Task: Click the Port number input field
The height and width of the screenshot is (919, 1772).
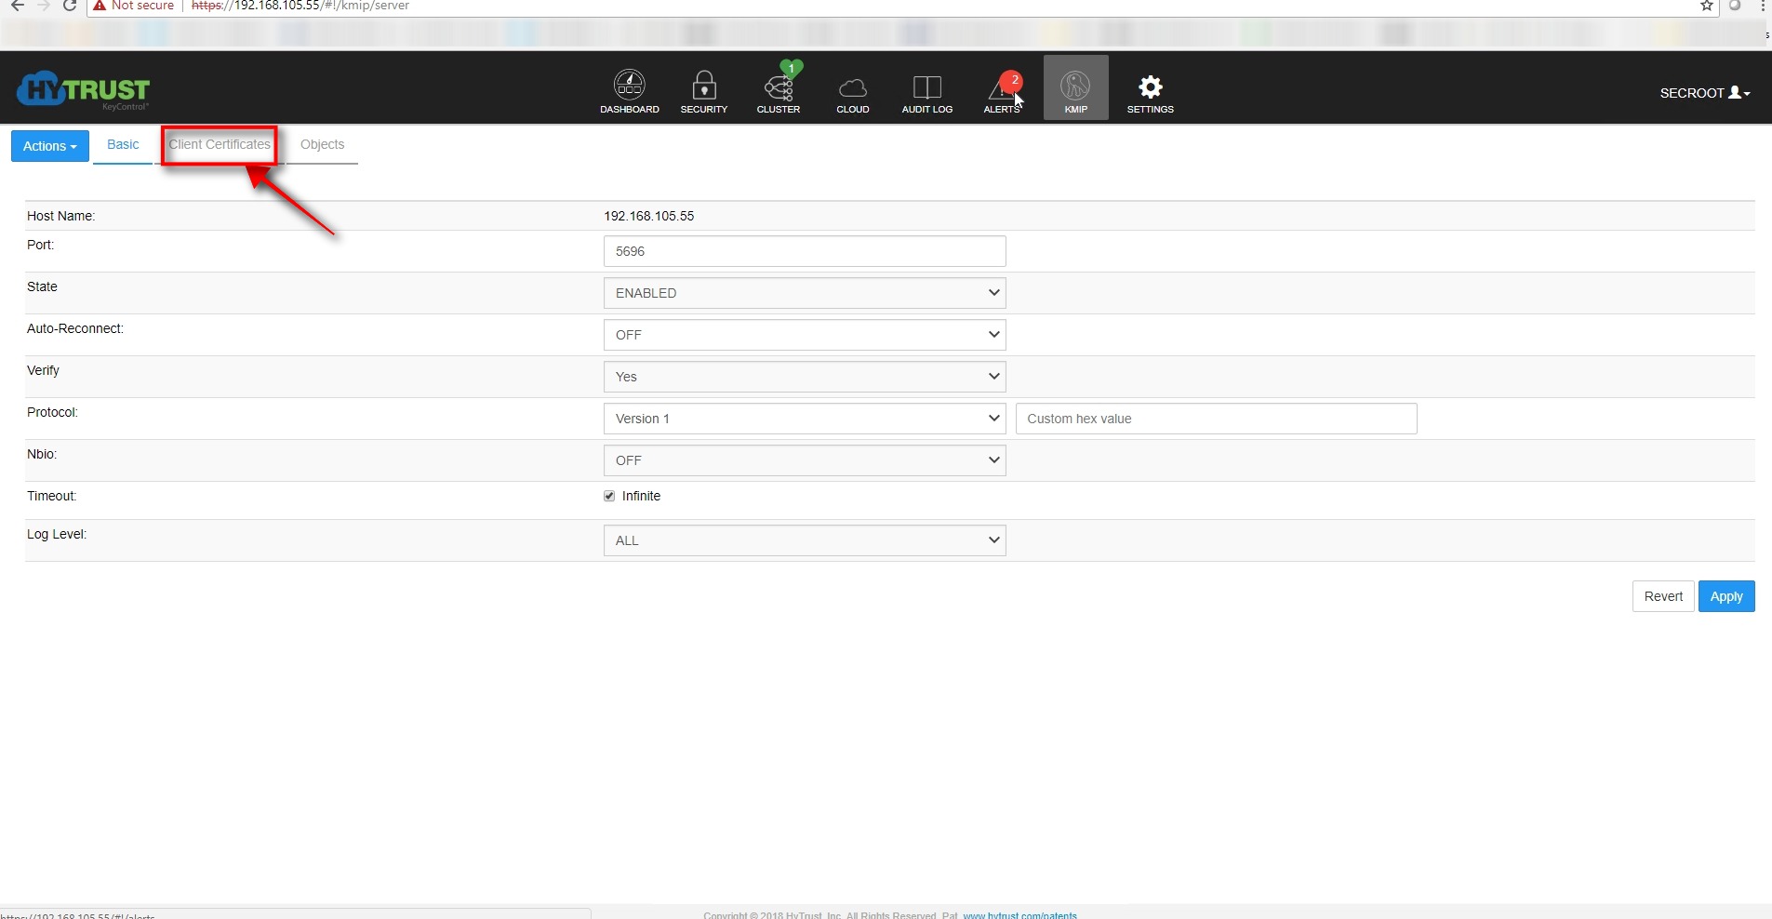Action: coord(804,251)
